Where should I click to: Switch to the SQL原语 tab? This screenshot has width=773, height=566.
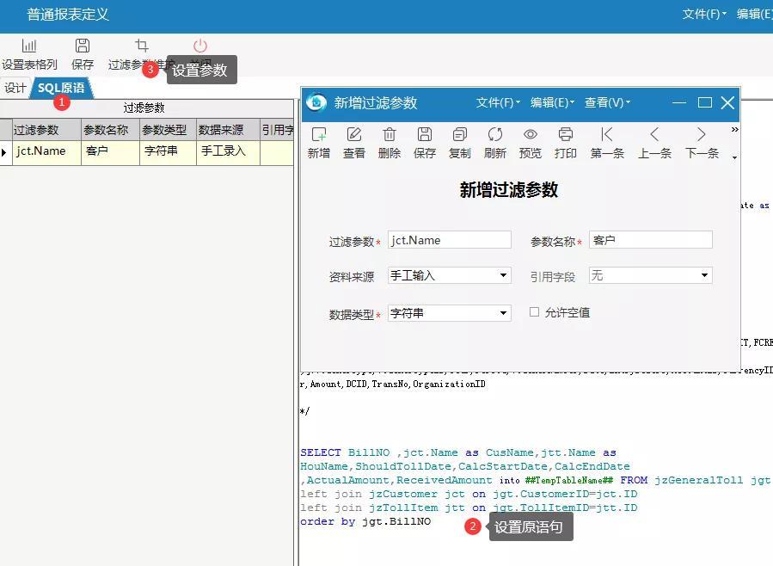pyautogui.click(x=61, y=89)
